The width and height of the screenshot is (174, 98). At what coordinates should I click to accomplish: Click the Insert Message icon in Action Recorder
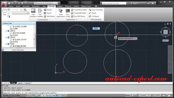point(9,10)
